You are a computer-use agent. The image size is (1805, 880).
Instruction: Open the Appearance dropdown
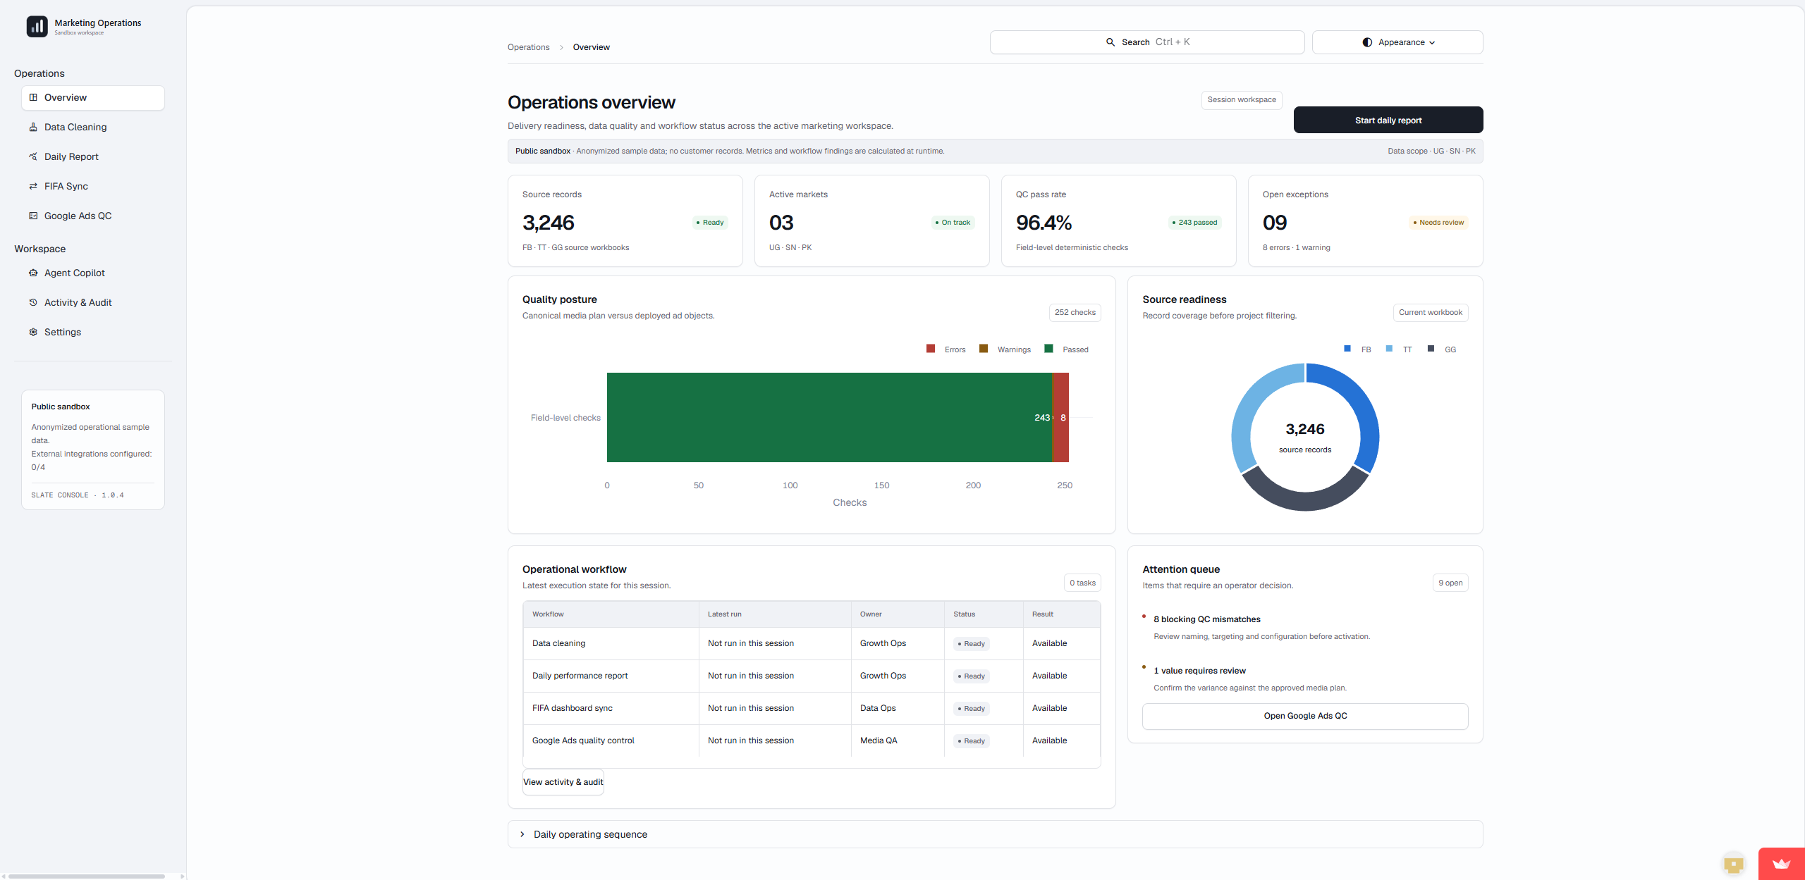pyautogui.click(x=1397, y=42)
